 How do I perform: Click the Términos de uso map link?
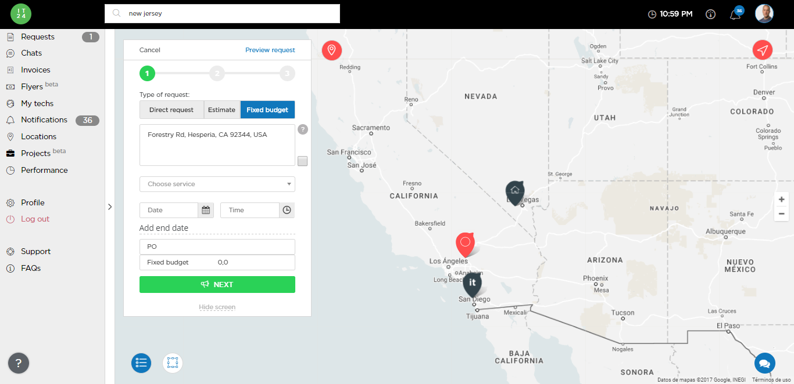click(x=771, y=380)
